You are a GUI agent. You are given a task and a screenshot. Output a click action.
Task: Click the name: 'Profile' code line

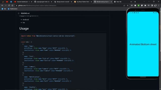(x=30, y=87)
